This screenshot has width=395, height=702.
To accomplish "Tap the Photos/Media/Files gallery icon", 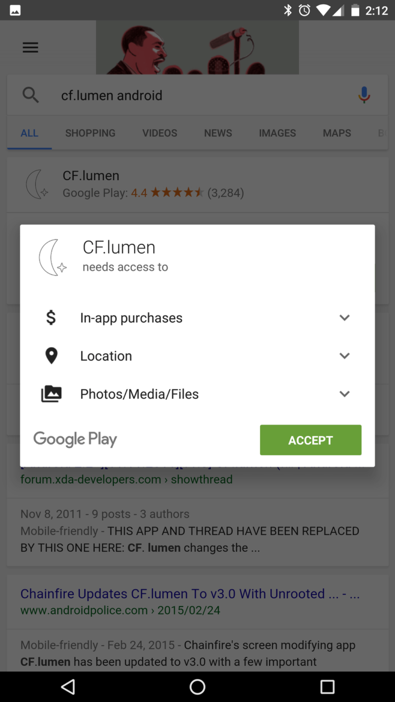I will click(x=51, y=394).
